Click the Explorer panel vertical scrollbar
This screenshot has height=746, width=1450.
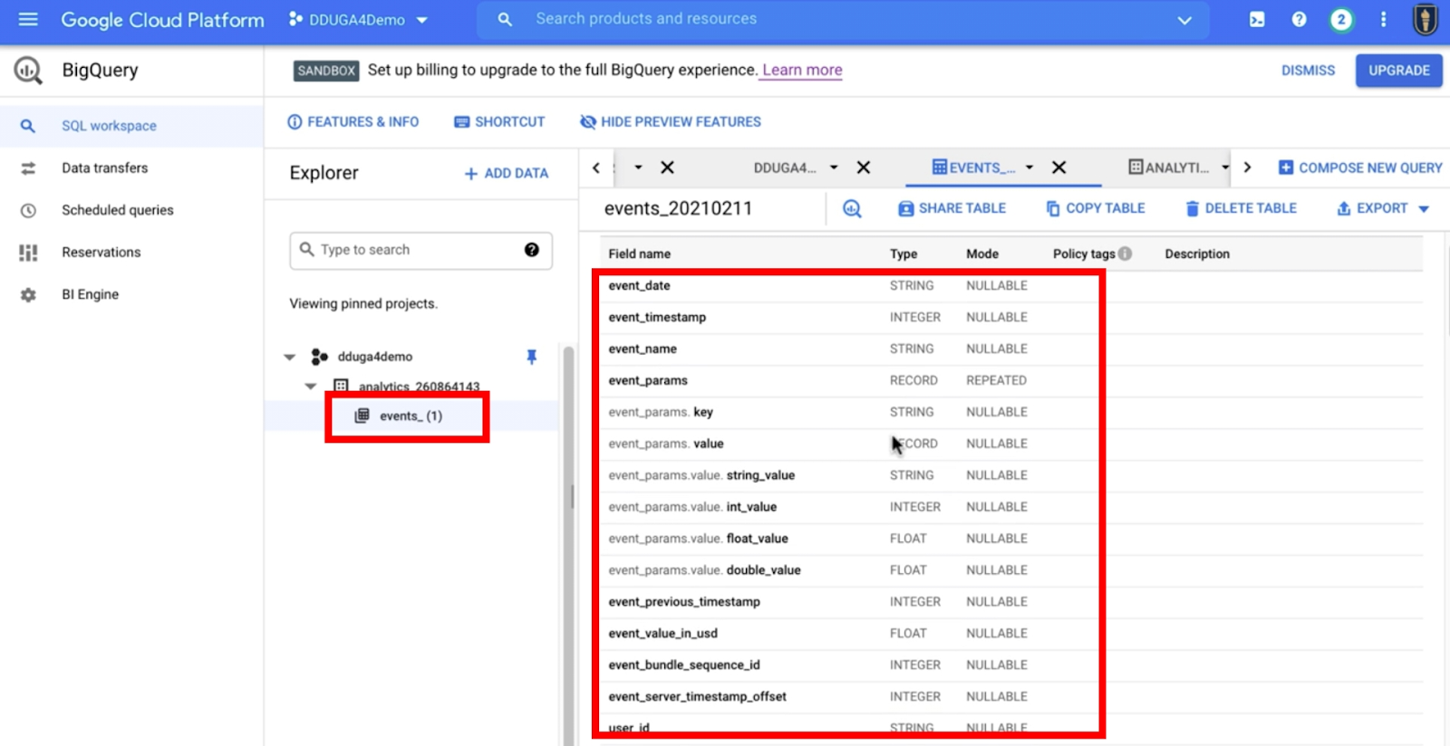[569, 545]
